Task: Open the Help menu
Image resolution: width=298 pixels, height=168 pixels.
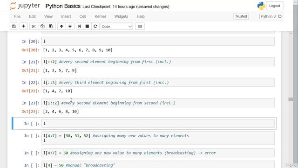Action: coord(141,16)
